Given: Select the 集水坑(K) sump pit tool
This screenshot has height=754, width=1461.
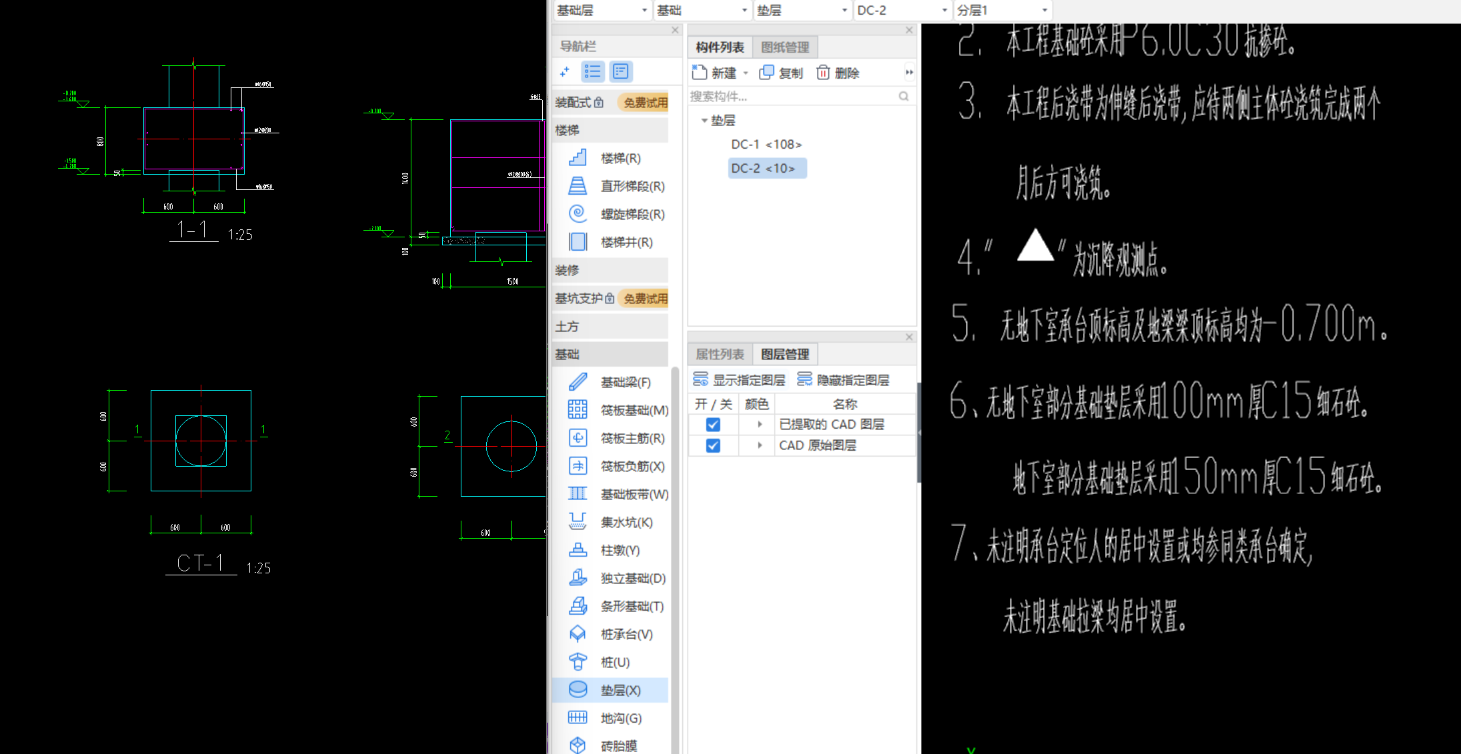Looking at the screenshot, I should (610, 522).
